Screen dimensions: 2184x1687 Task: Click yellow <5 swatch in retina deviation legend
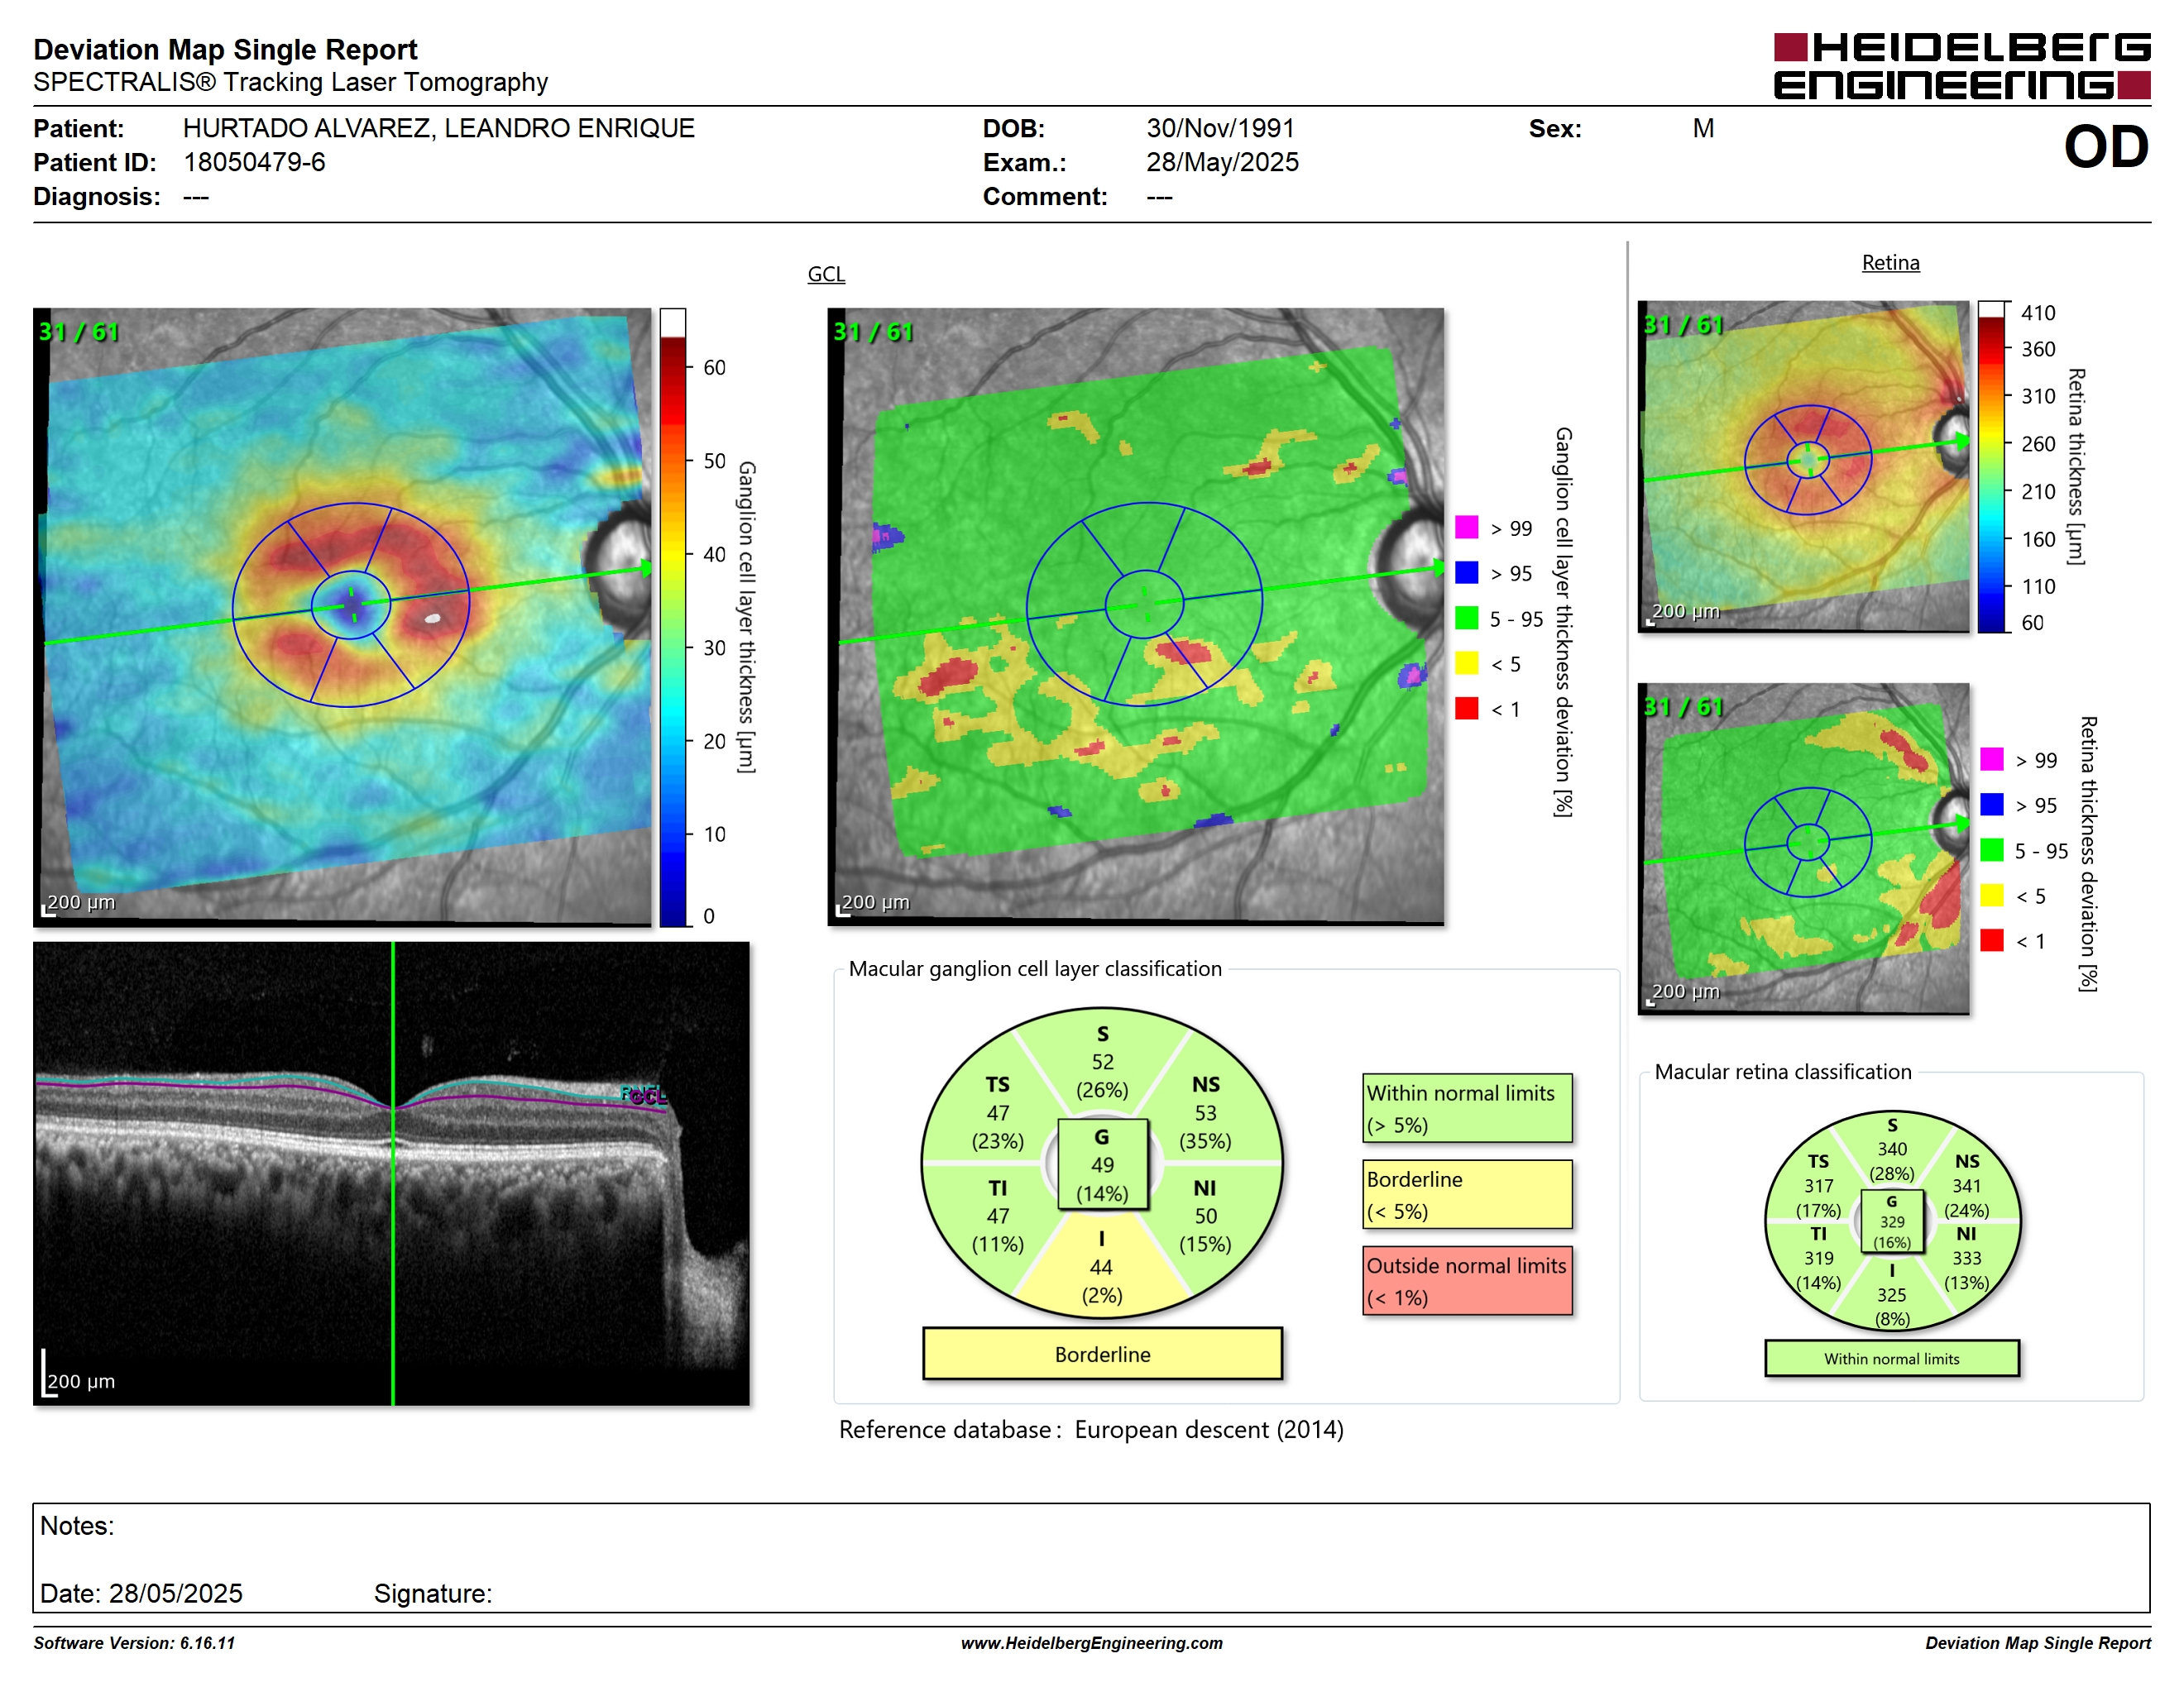(x=1991, y=895)
